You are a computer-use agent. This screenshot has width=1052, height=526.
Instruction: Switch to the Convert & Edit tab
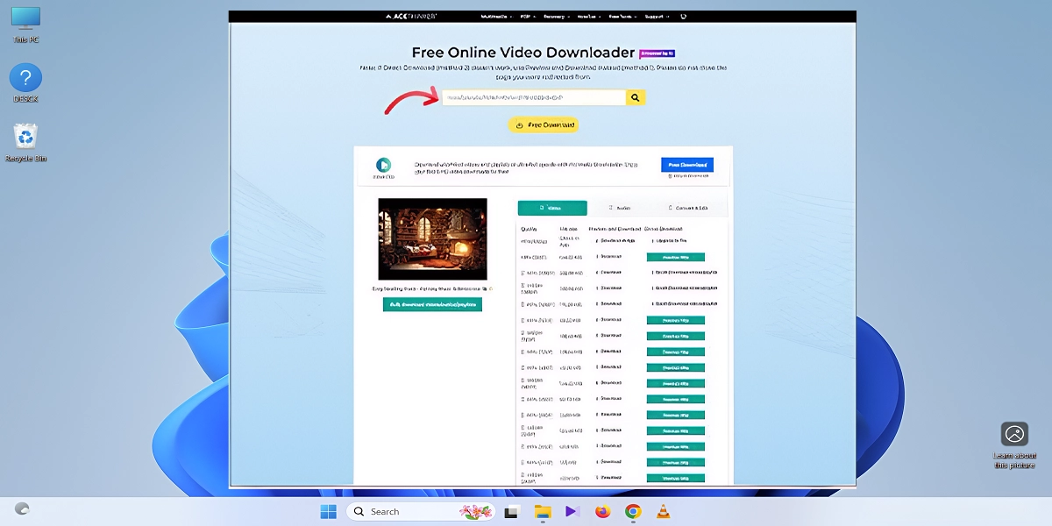(687, 208)
